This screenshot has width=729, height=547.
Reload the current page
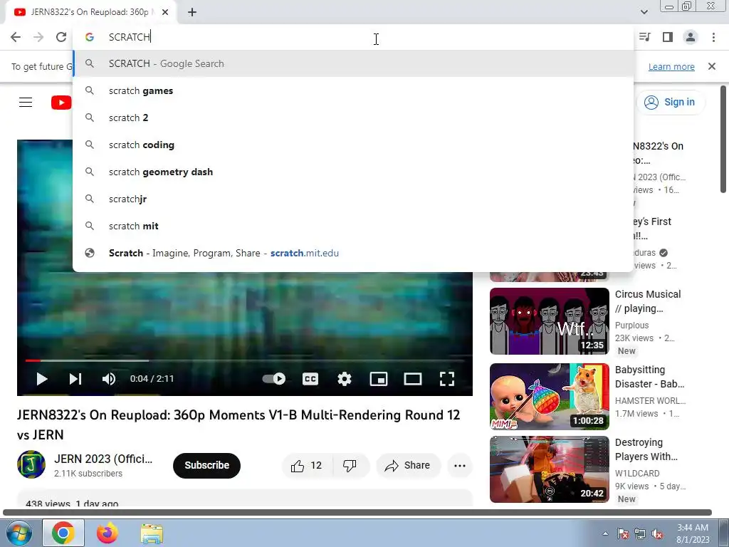(x=61, y=37)
